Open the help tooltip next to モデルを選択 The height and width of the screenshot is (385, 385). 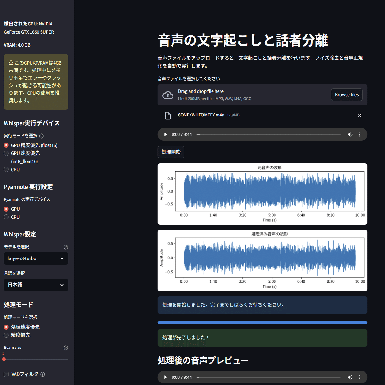point(66,247)
